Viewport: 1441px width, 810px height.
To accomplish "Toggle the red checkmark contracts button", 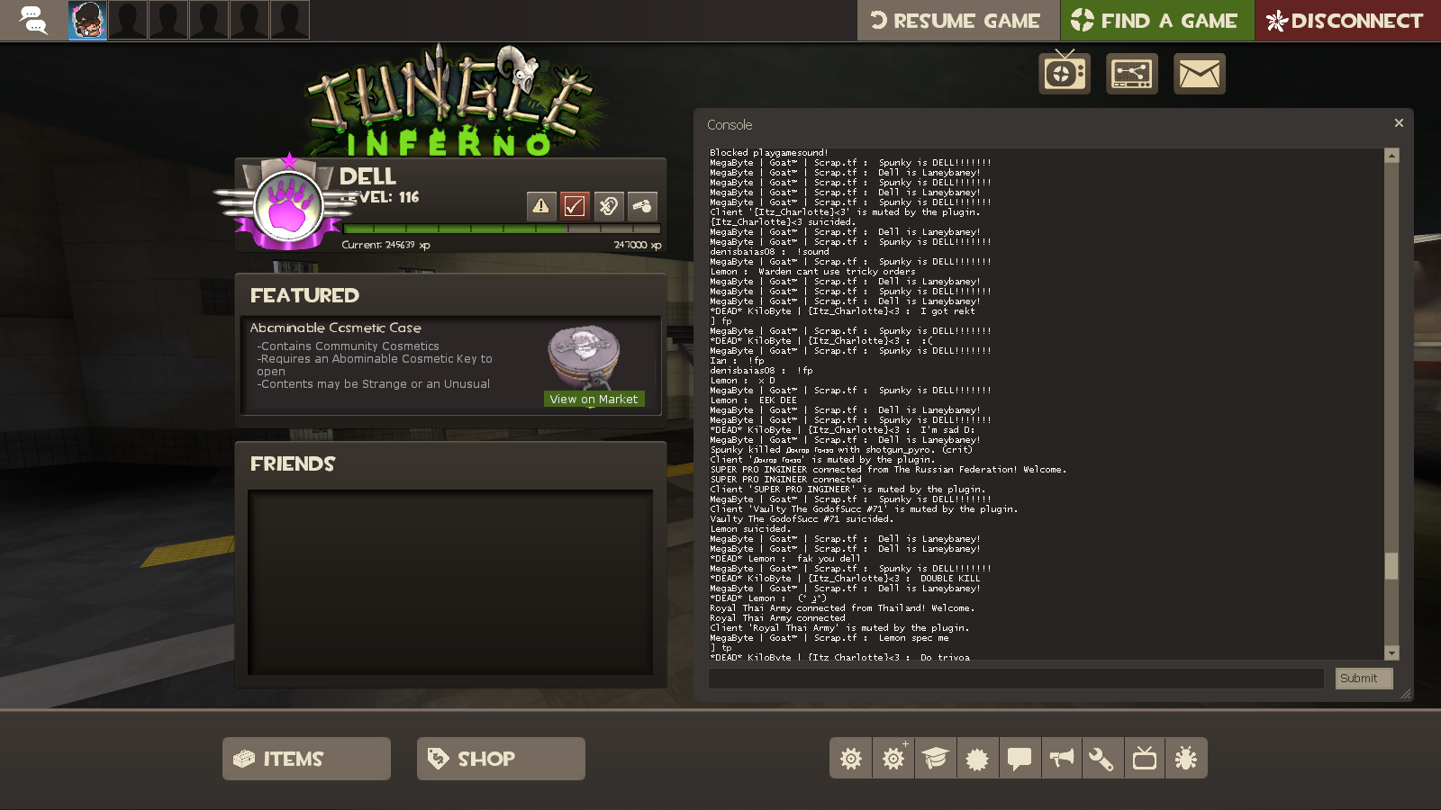I will 575,206.
